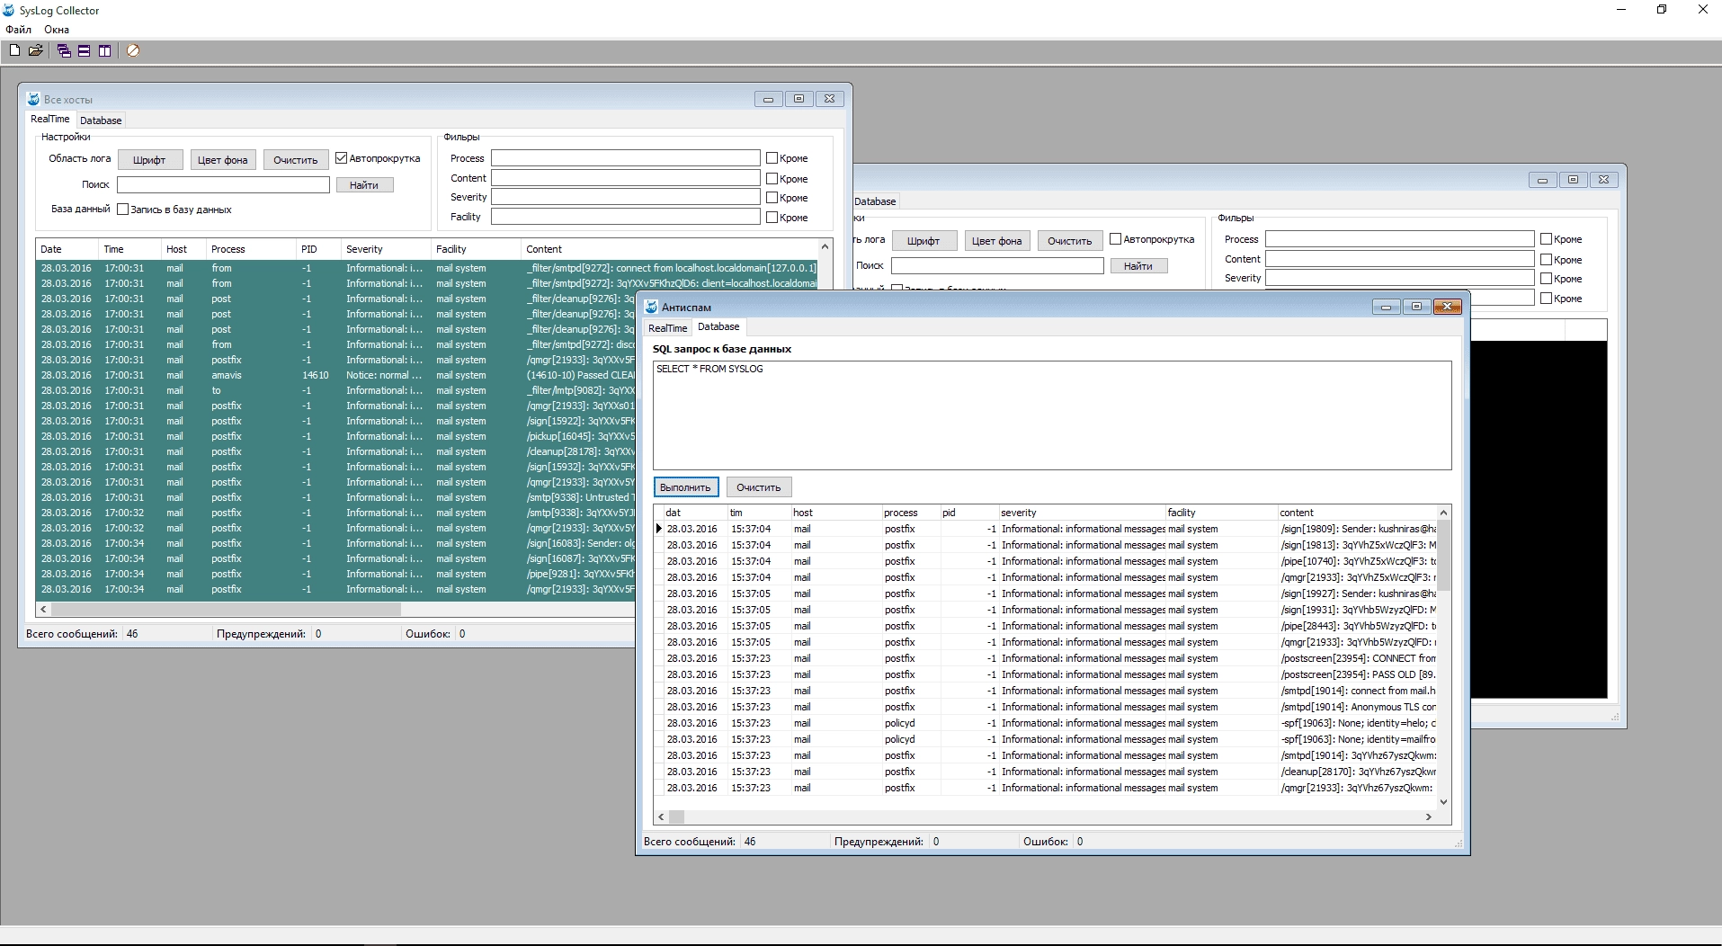Maximize the Антиспам child window
The height and width of the screenshot is (946, 1722).
1416,307
